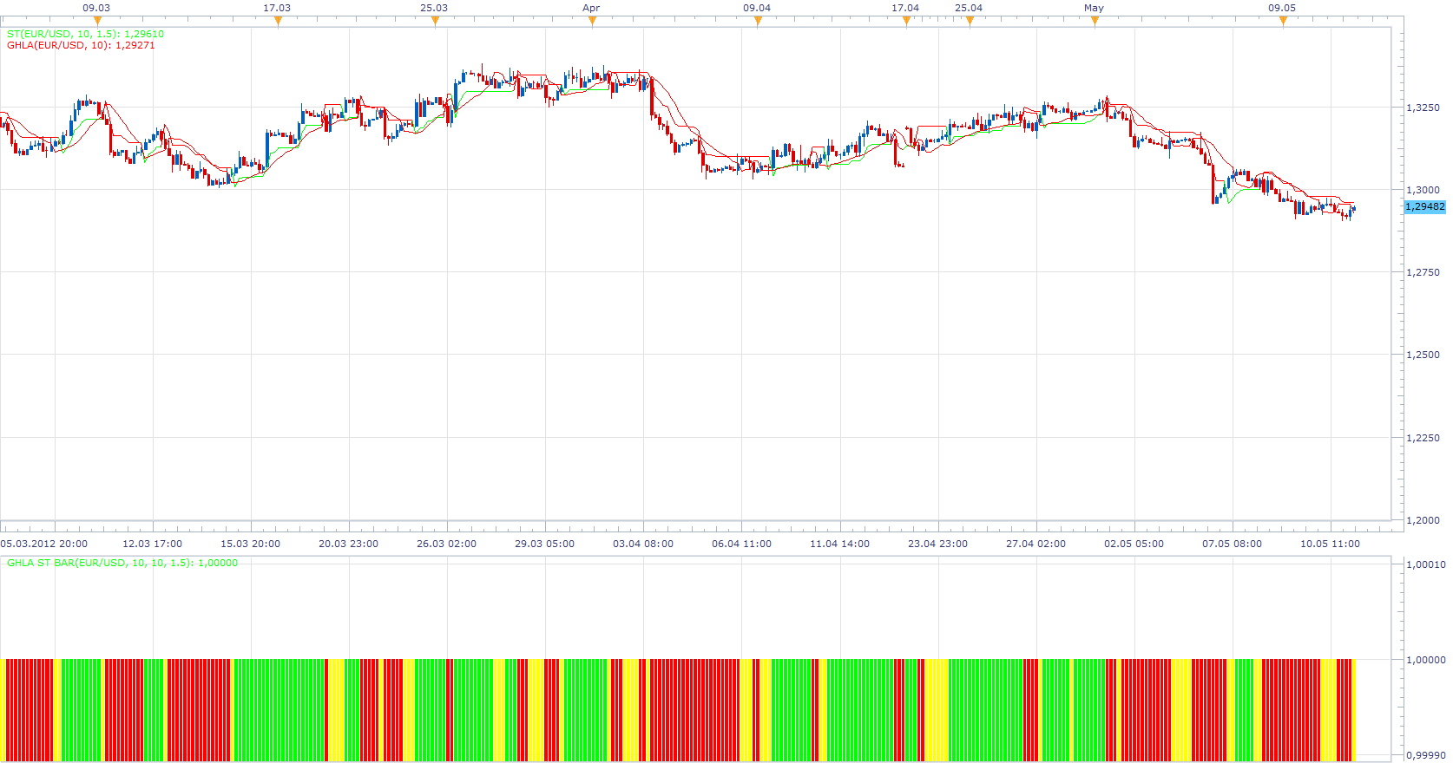This screenshot has width=1453, height=763.
Task: Click the 29.03 05:00 time label
Action: click(x=545, y=544)
